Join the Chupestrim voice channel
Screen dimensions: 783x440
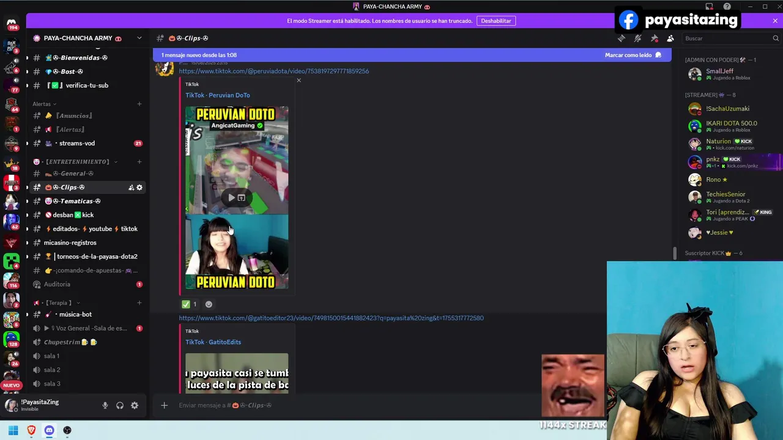(x=87, y=342)
